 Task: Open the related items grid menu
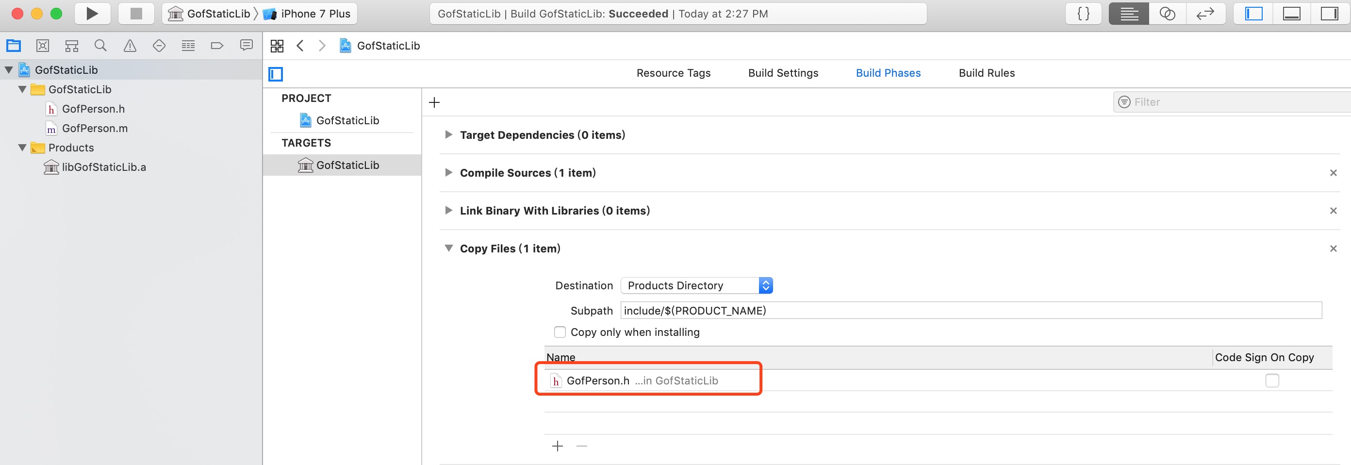[277, 46]
